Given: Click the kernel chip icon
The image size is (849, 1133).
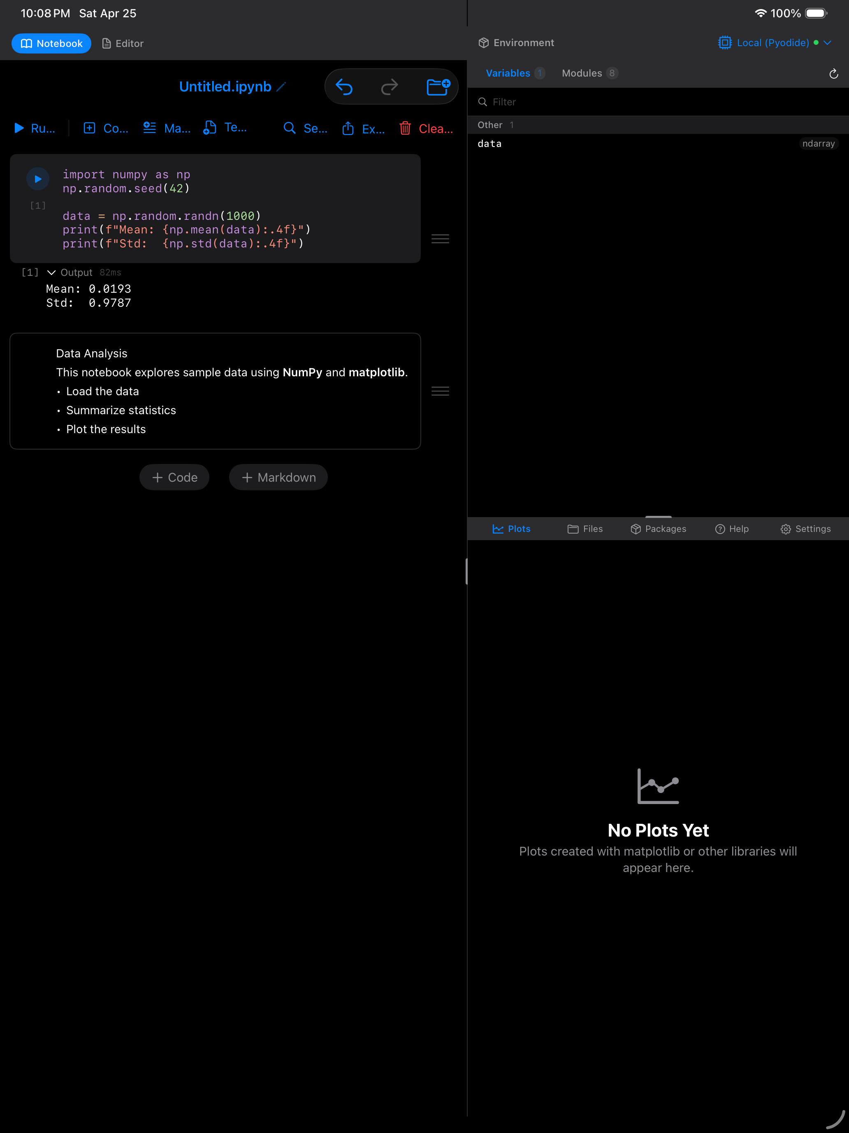Looking at the screenshot, I should coord(725,43).
